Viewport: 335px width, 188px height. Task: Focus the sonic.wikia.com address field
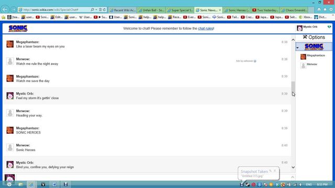(x=57, y=10)
